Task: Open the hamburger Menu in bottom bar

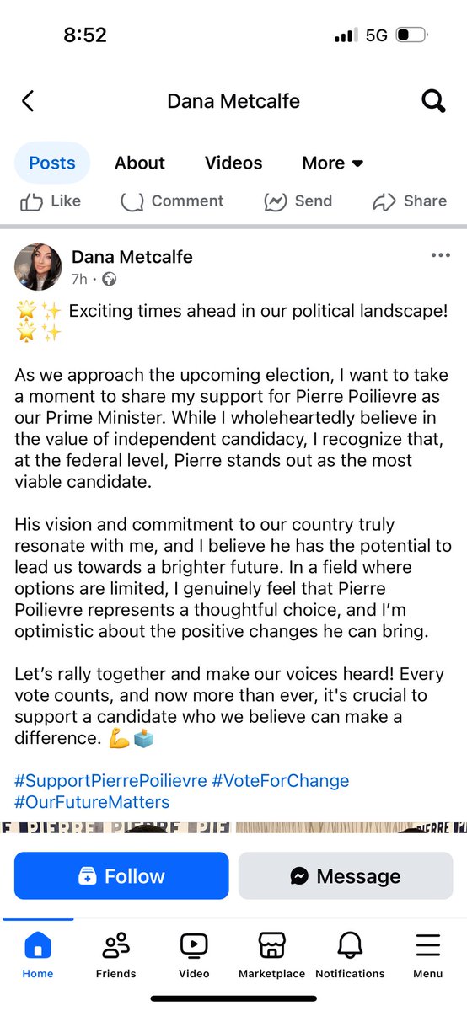Action: [428, 956]
